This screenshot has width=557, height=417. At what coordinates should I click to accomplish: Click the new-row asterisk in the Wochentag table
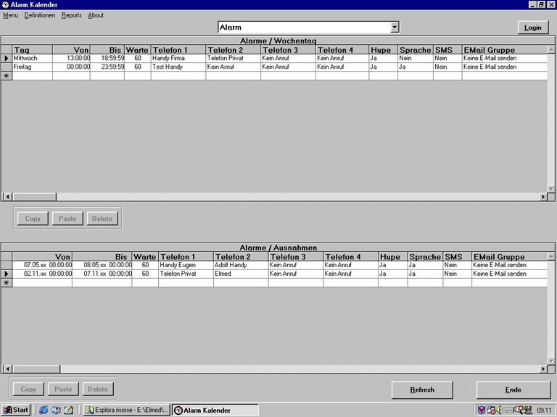(7, 75)
